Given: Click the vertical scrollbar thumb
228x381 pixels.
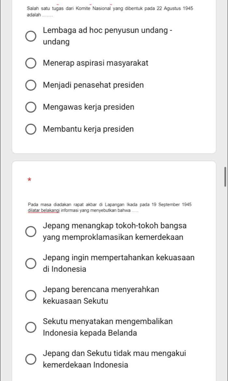Looking at the screenshot, I should 225,176.
